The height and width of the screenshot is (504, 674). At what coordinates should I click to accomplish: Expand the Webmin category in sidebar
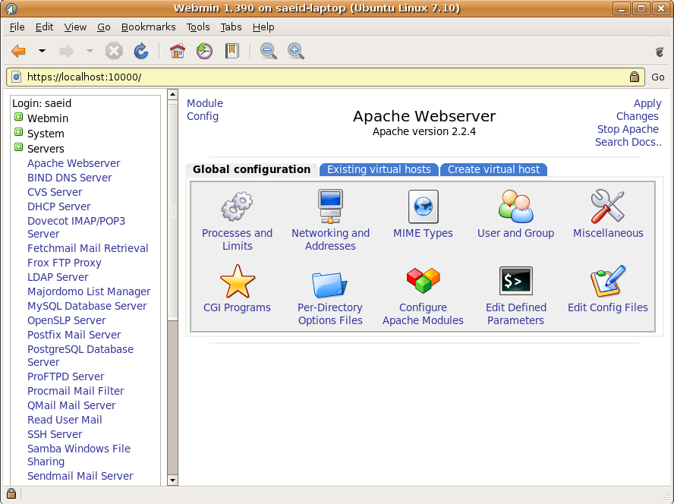click(x=19, y=118)
